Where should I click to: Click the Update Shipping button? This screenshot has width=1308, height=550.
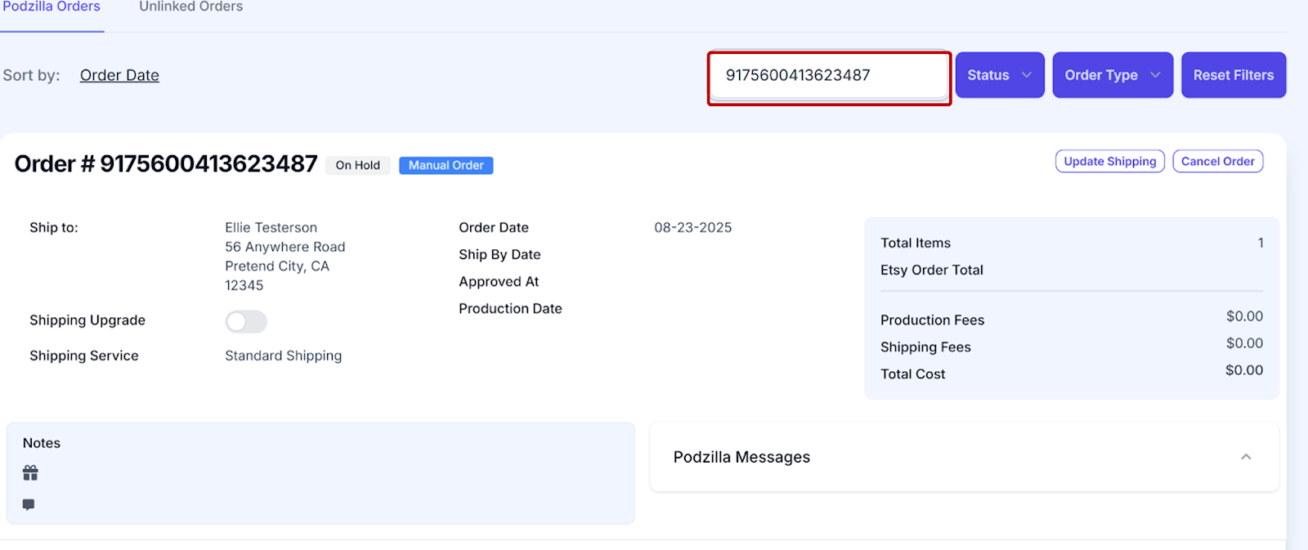coord(1109,161)
